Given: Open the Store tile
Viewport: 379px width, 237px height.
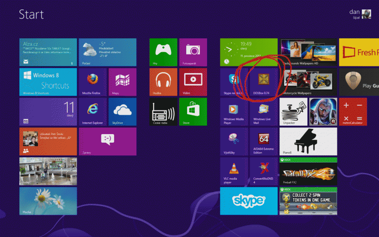Looking at the screenshot, I should click(193, 112).
